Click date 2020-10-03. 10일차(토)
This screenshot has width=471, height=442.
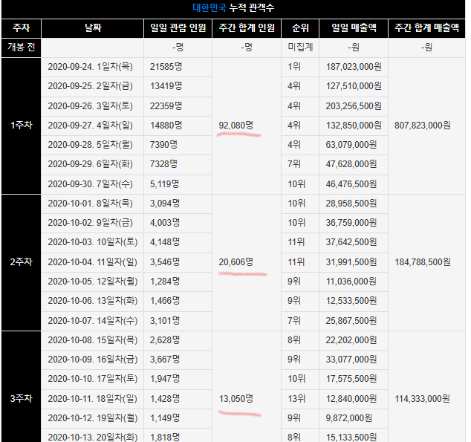(x=93, y=242)
